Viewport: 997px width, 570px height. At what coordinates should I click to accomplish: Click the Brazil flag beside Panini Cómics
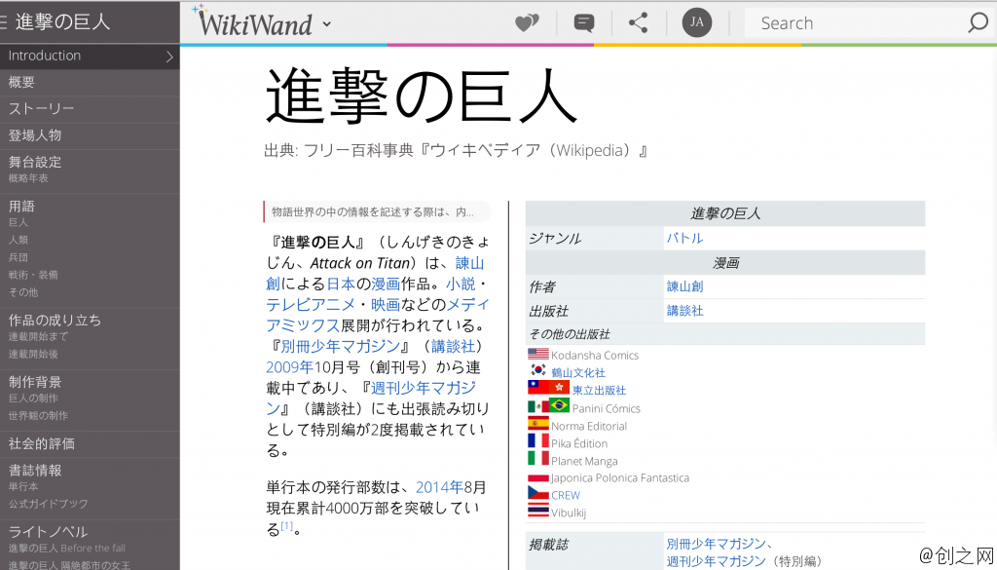[559, 405]
